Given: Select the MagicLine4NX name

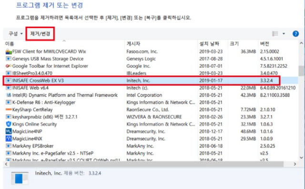Looking at the screenshot, I should click(27, 139).
